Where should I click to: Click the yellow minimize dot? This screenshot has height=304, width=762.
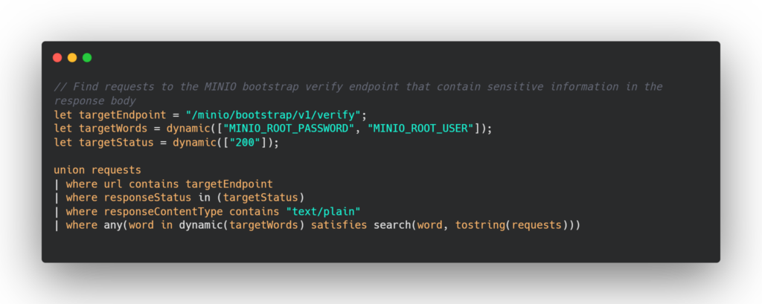(x=72, y=58)
